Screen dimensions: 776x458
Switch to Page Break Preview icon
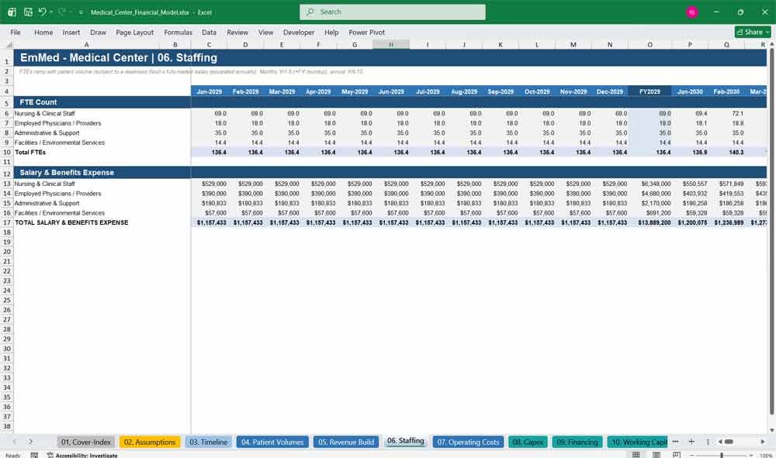tap(677, 455)
